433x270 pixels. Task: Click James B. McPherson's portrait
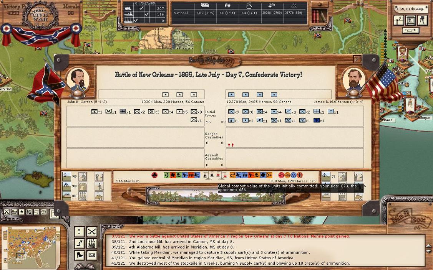[353, 80]
